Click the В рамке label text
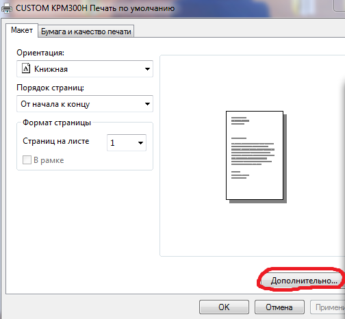 coord(49,160)
